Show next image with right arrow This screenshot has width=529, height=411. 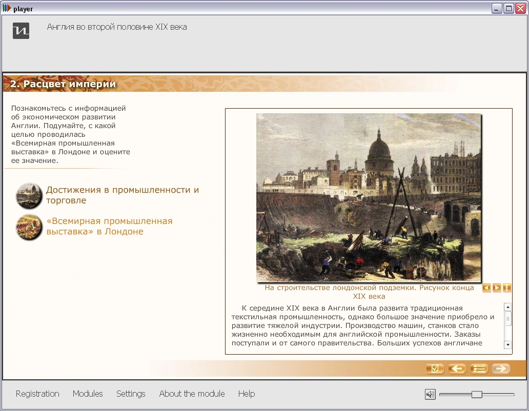pos(497,287)
